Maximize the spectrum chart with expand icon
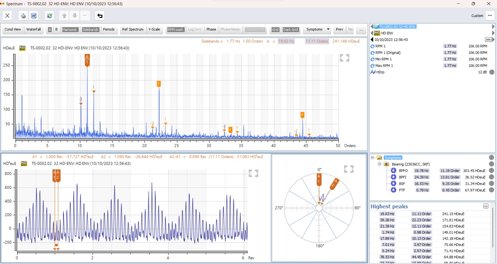 coord(344,58)
